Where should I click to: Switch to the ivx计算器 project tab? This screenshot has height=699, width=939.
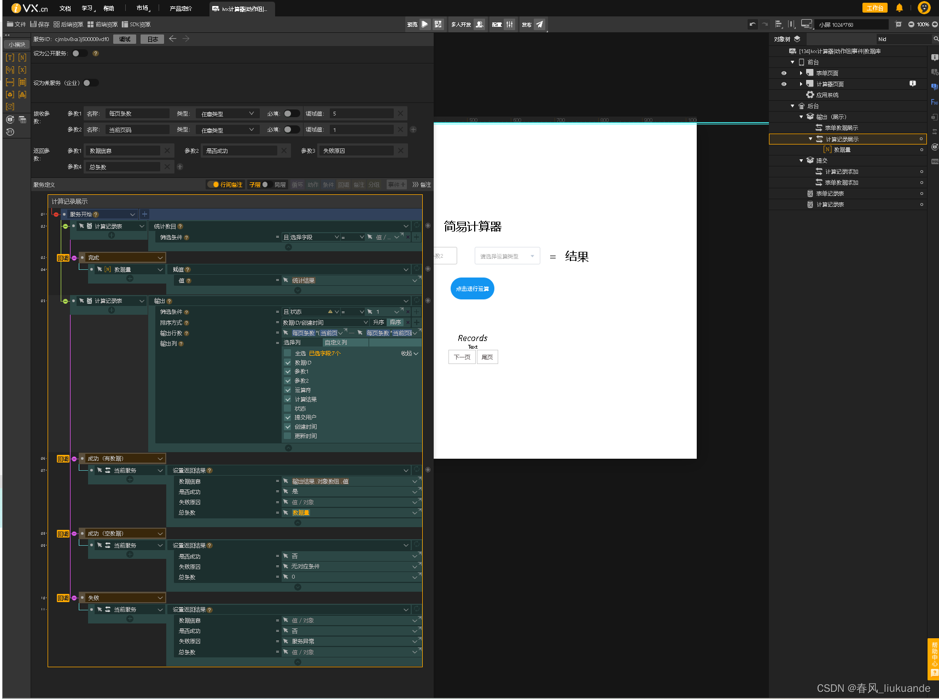click(241, 9)
